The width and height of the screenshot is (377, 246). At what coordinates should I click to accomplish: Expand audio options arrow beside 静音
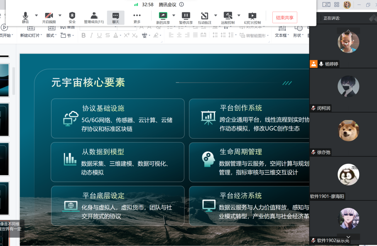click(x=36, y=15)
